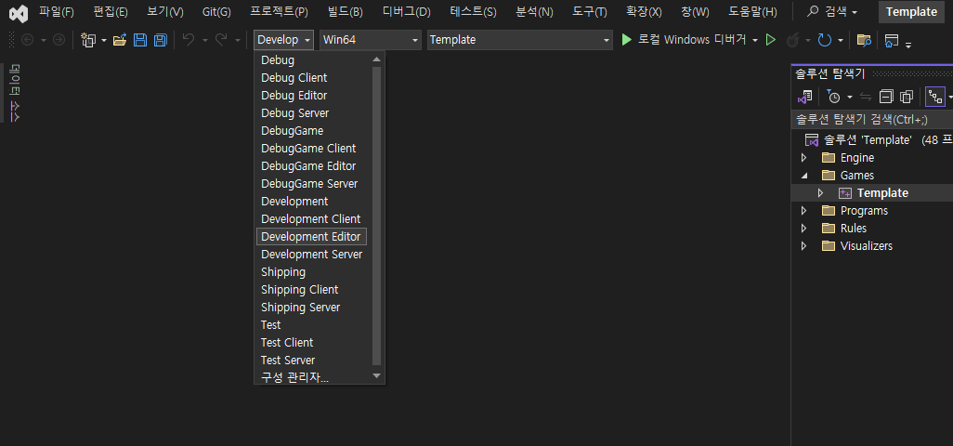Click the blue restart circular arrow icon
The image size is (953, 446).
pyautogui.click(x=824, y=40)
